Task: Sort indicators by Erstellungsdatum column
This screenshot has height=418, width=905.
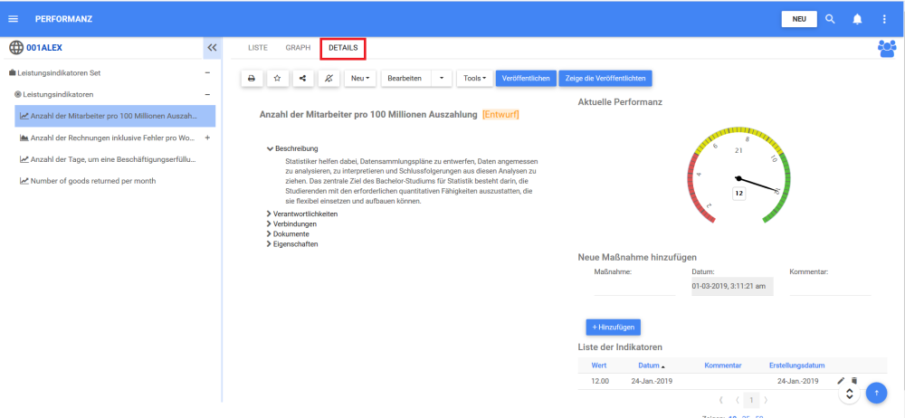Action: [797, 366]
